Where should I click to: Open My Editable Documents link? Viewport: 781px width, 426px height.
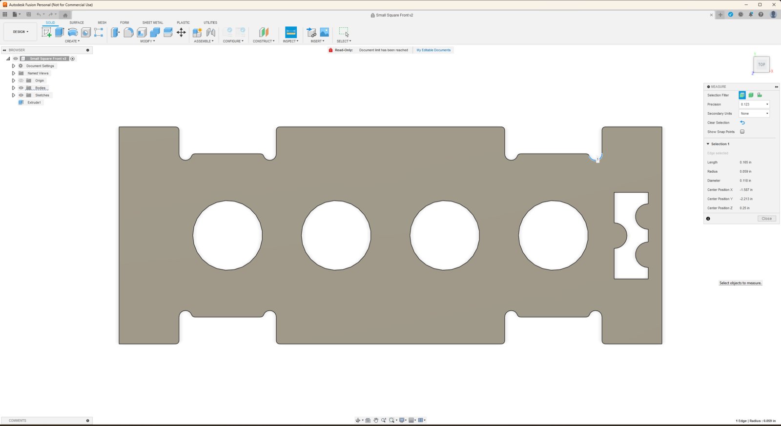click(433, 50)
